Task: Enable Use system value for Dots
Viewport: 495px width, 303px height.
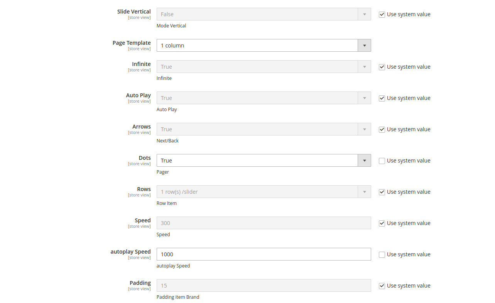Action: (382, 161)
